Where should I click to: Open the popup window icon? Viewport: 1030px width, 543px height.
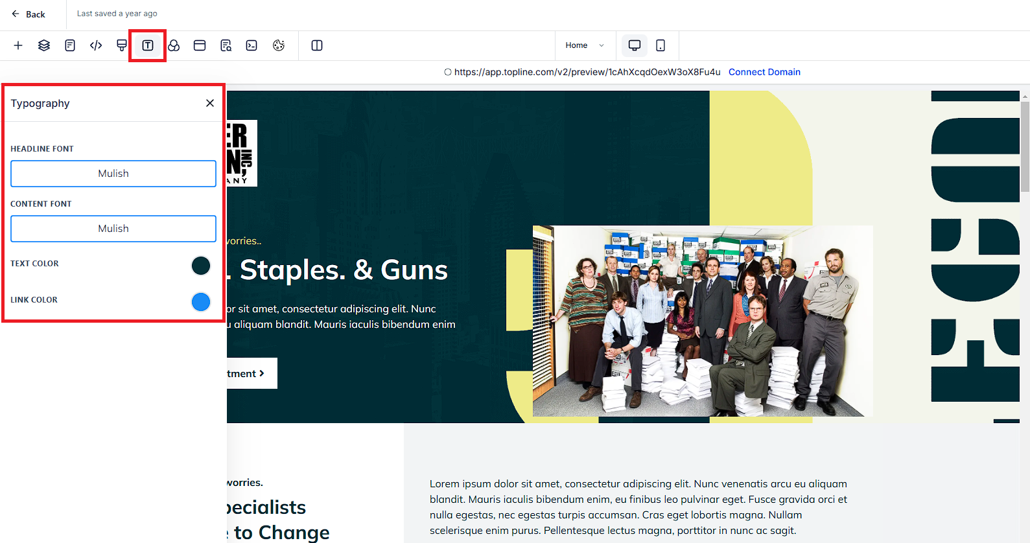[200, 45]
